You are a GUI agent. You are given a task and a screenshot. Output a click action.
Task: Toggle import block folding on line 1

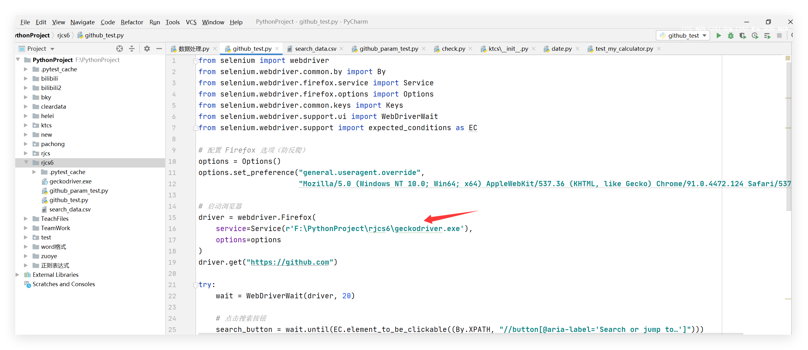[x=195, y=60]
